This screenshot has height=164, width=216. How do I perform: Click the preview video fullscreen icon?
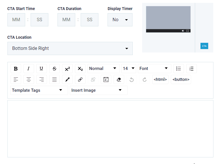[187, 31]
